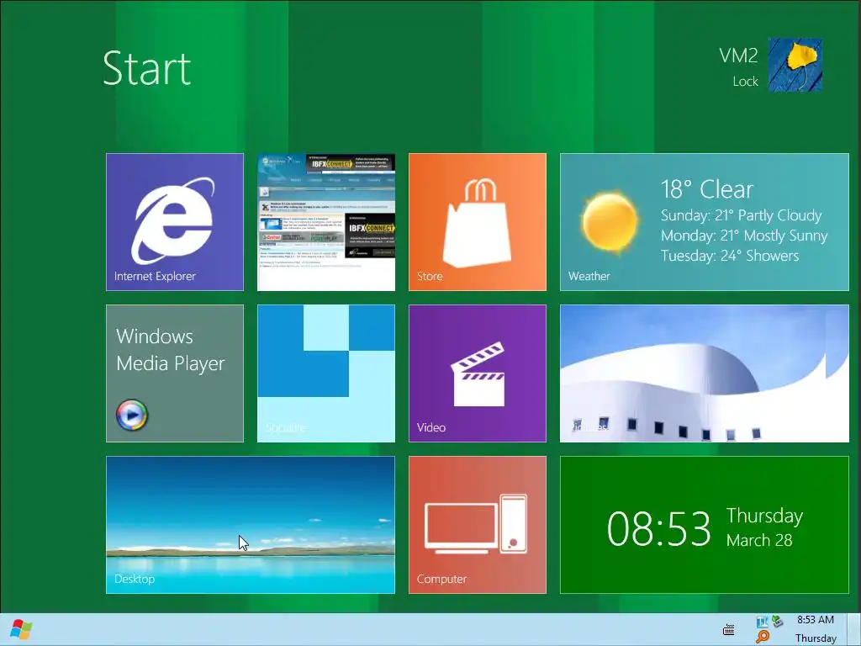Screen dimensions: 861x646
Task: Click the blue tray icon beside green arrow
Action: (762, 622)
